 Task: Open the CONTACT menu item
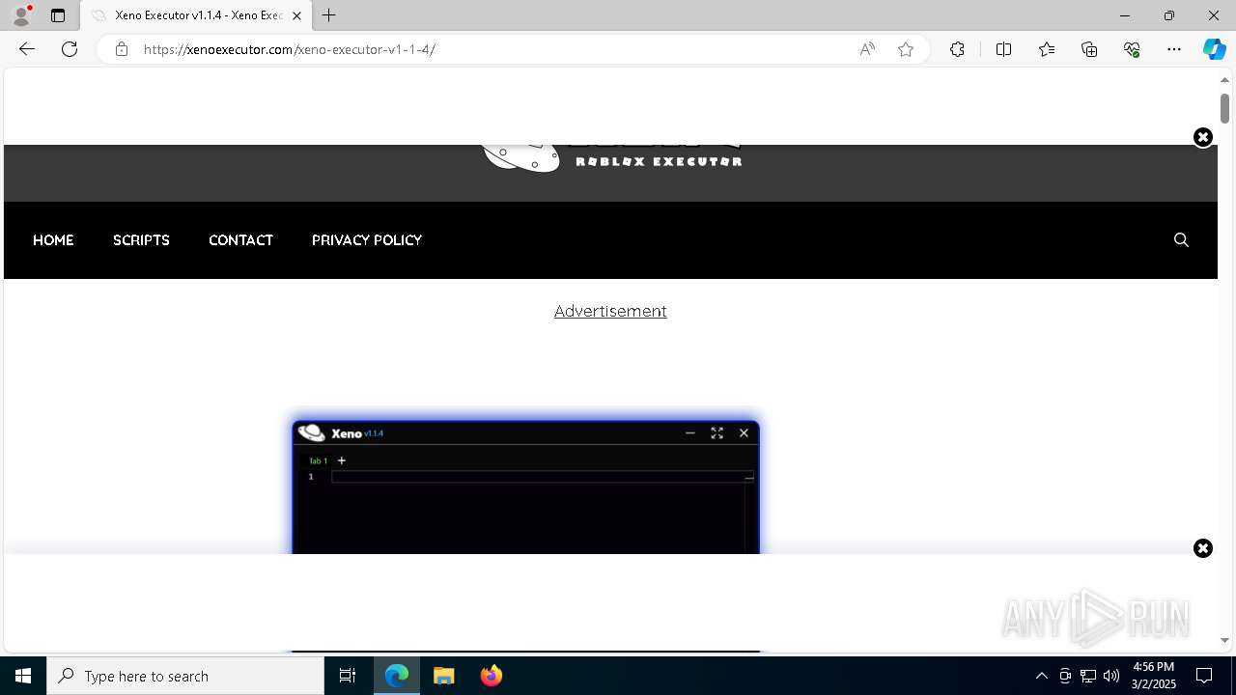point(240,240)
